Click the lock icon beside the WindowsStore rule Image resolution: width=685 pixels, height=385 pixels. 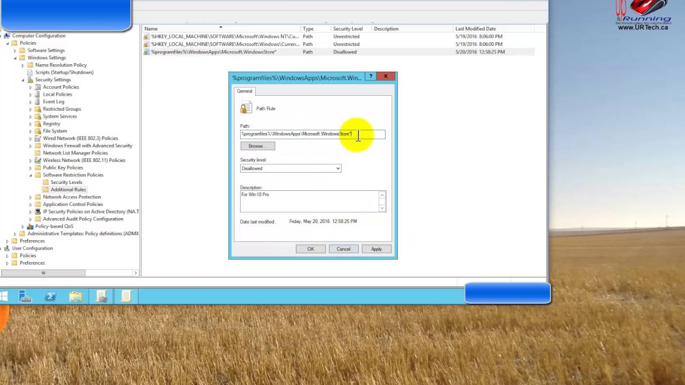[147, 52]
